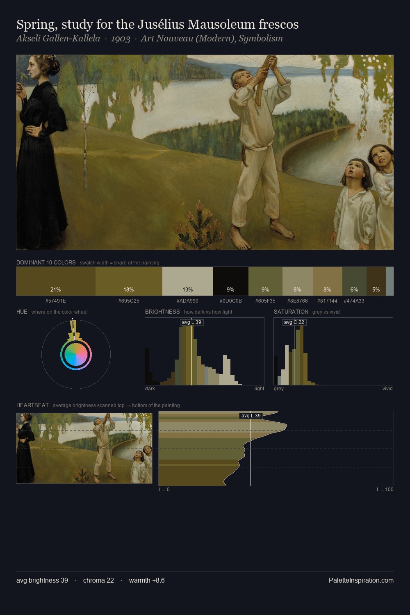
Task: Click hex code #0D0C0B label
Action: (x=231, y=301)
